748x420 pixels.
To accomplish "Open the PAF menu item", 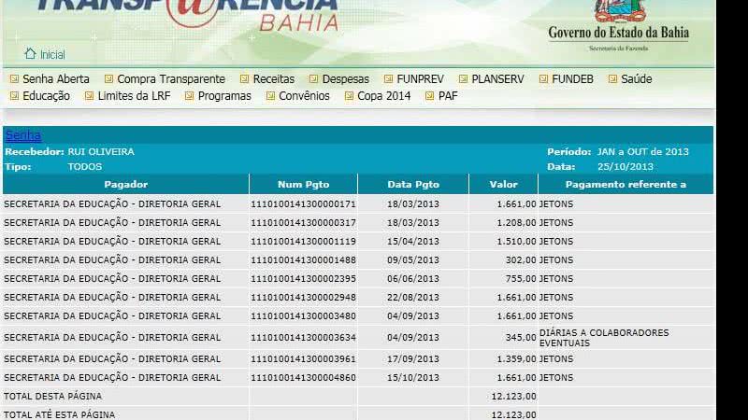I will pos(448,96).
